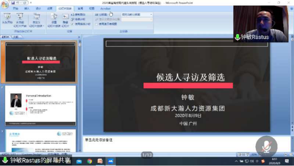Click the zoom slider in status bar

click(273, 155)
